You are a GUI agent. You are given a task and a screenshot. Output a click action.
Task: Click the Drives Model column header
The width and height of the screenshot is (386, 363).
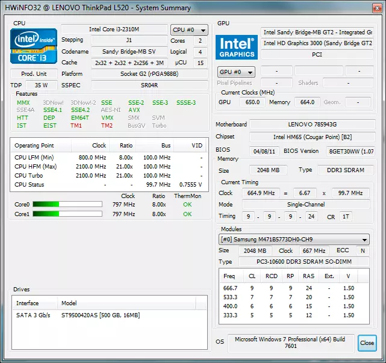click(x=126, y=303)
